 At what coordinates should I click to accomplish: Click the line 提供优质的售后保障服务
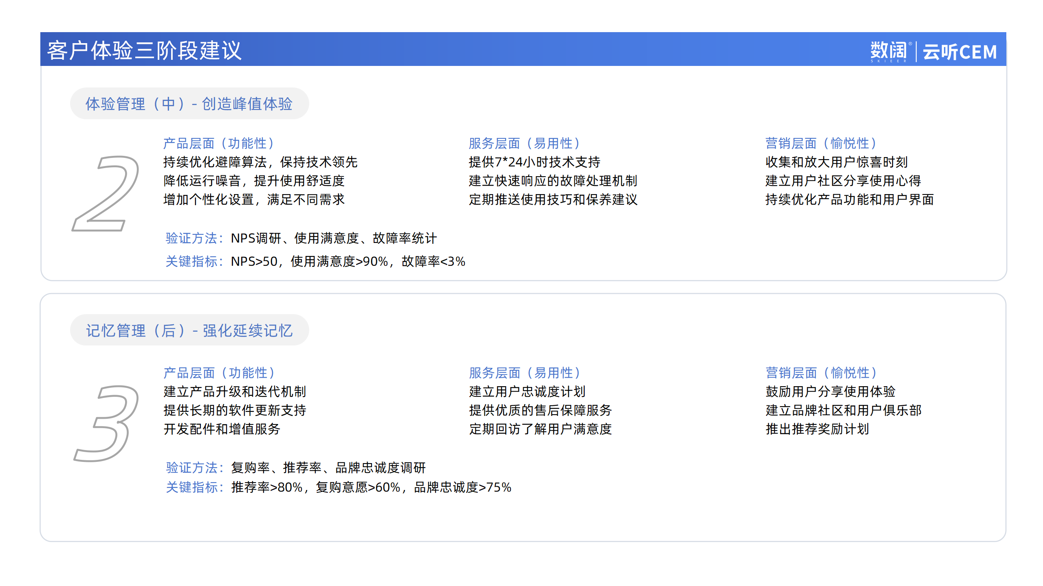pos(540,410)
